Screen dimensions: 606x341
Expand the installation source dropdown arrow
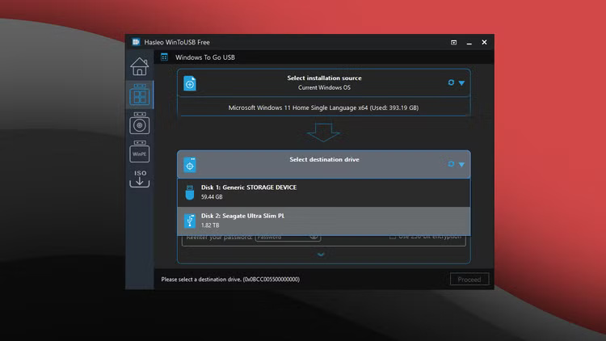pyautogui.click(x=462, y=82)
